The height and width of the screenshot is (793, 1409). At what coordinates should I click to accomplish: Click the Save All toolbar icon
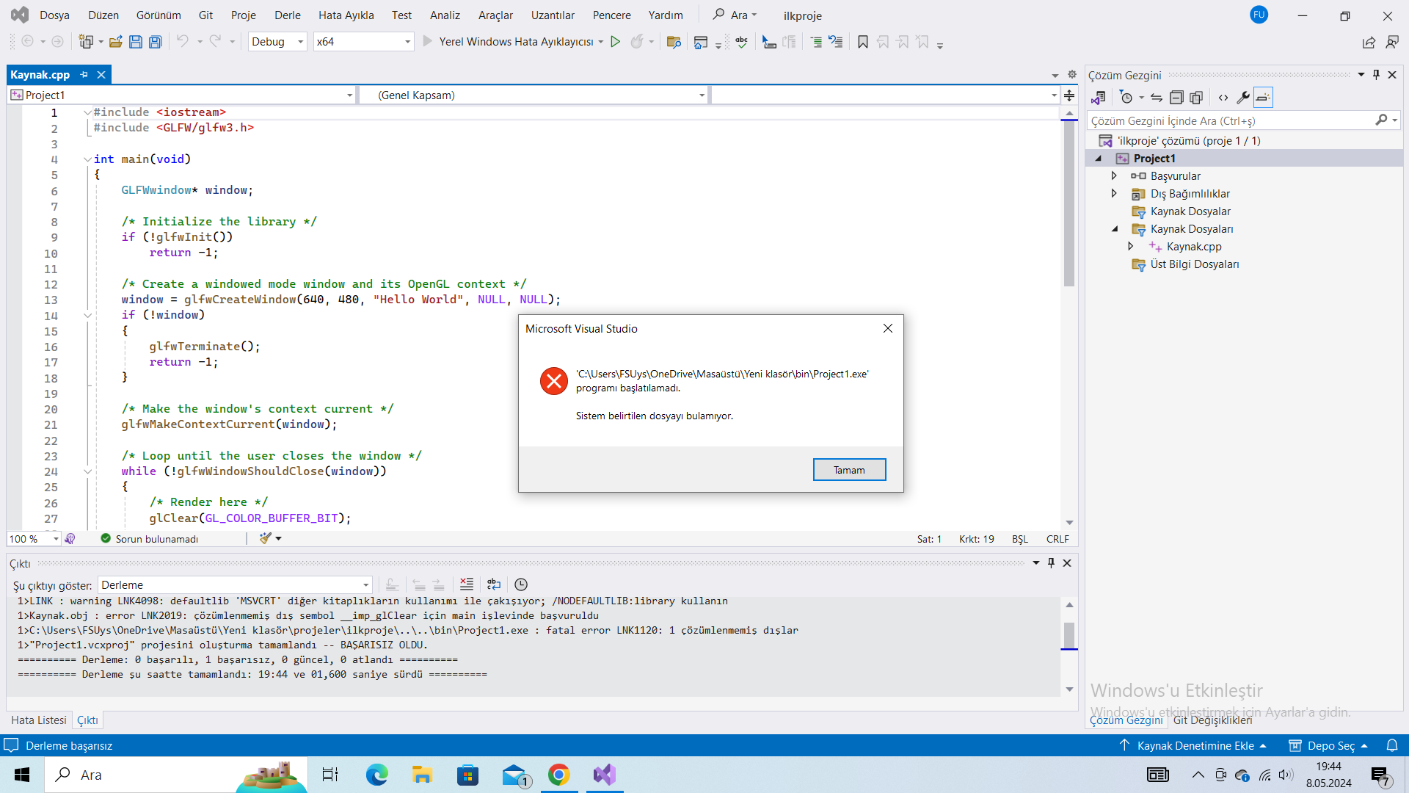(x=156, y=42)
